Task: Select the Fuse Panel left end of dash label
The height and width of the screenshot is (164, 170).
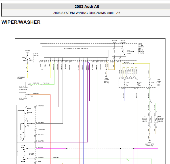Action: pyautogui.click(x=159, y=83)
